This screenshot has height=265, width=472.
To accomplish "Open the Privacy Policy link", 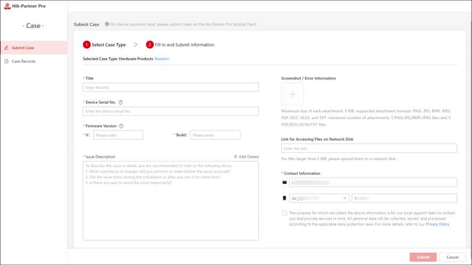I will pyautogui.click(x=437, y=224).
